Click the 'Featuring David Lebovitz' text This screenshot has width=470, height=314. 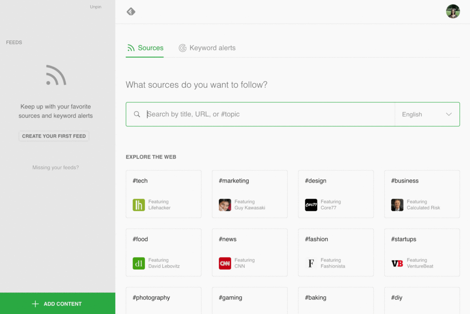(164, 263)
